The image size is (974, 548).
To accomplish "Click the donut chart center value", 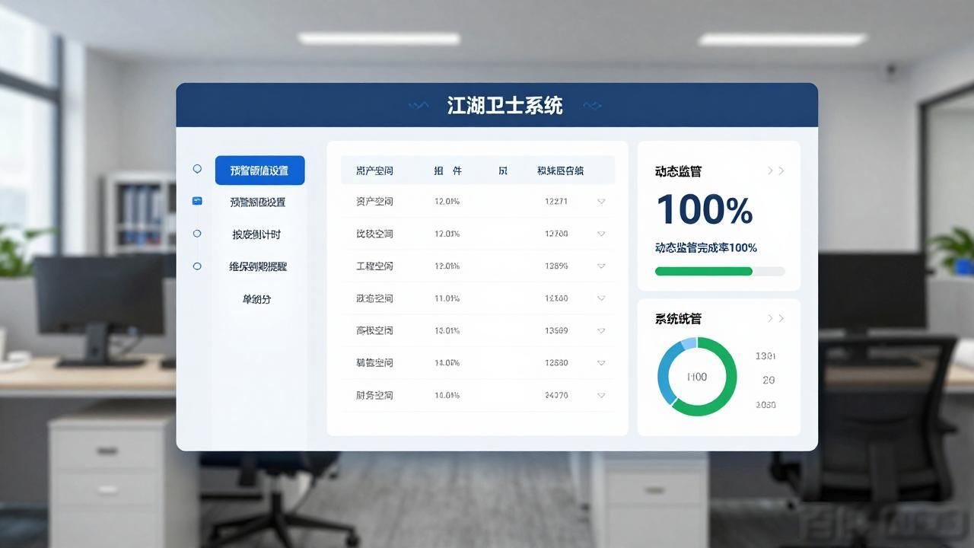I will (x=697, y=377).
